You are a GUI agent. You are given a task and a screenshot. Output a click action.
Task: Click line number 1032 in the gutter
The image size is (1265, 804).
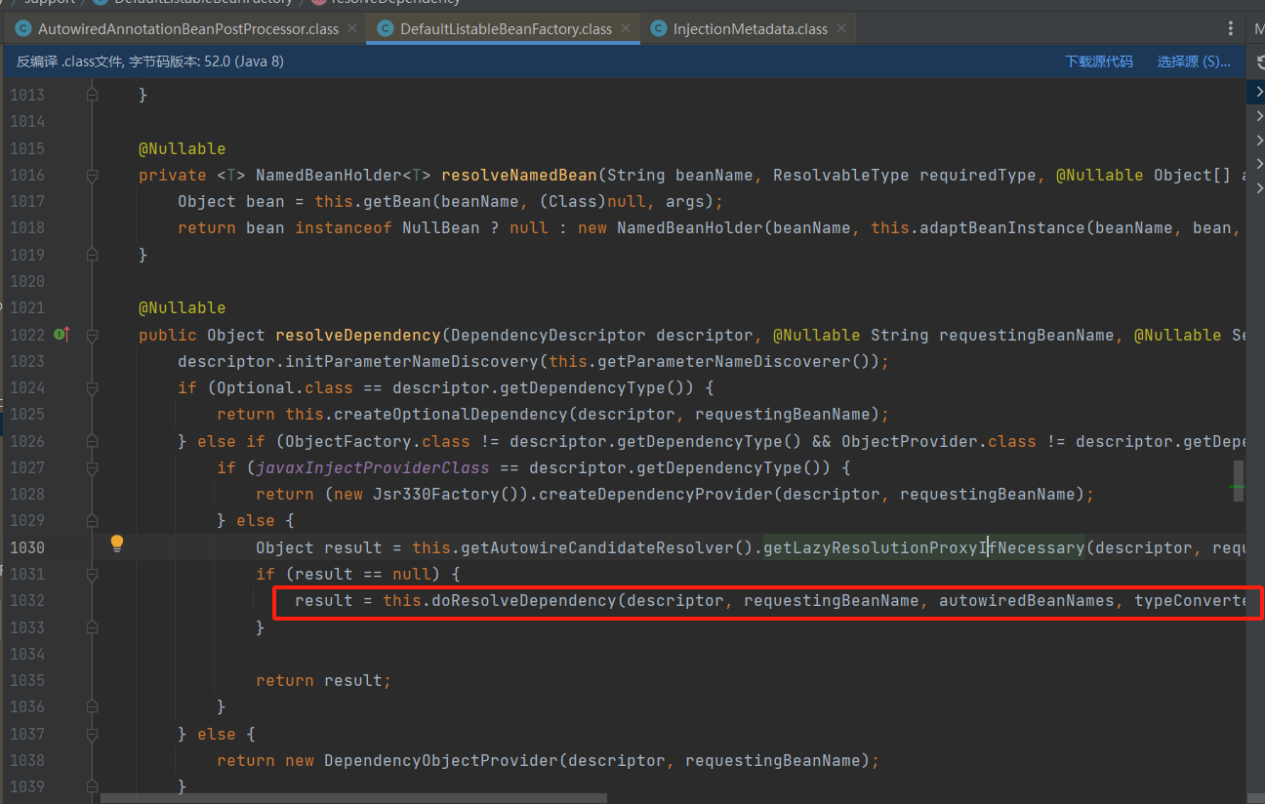[27, 600]
